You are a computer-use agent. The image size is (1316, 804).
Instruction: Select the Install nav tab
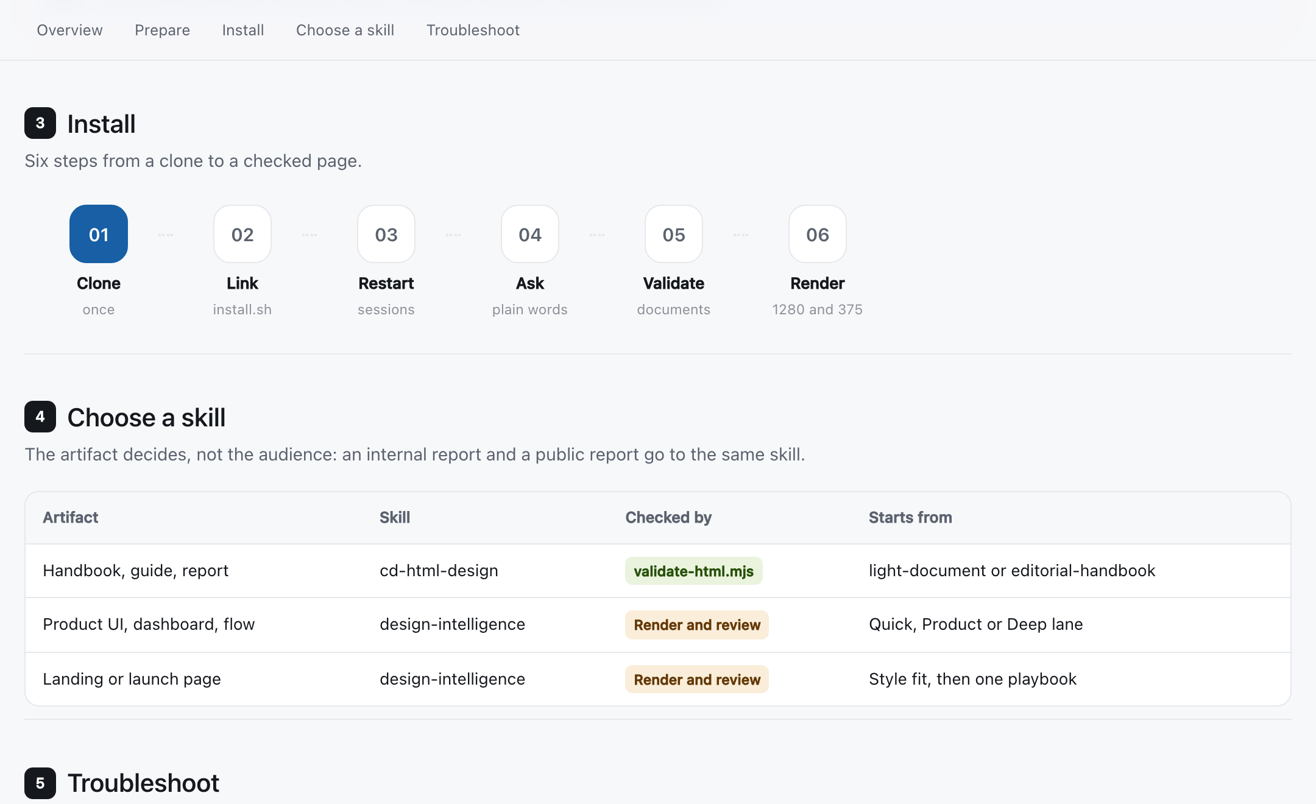pos(243,30)
